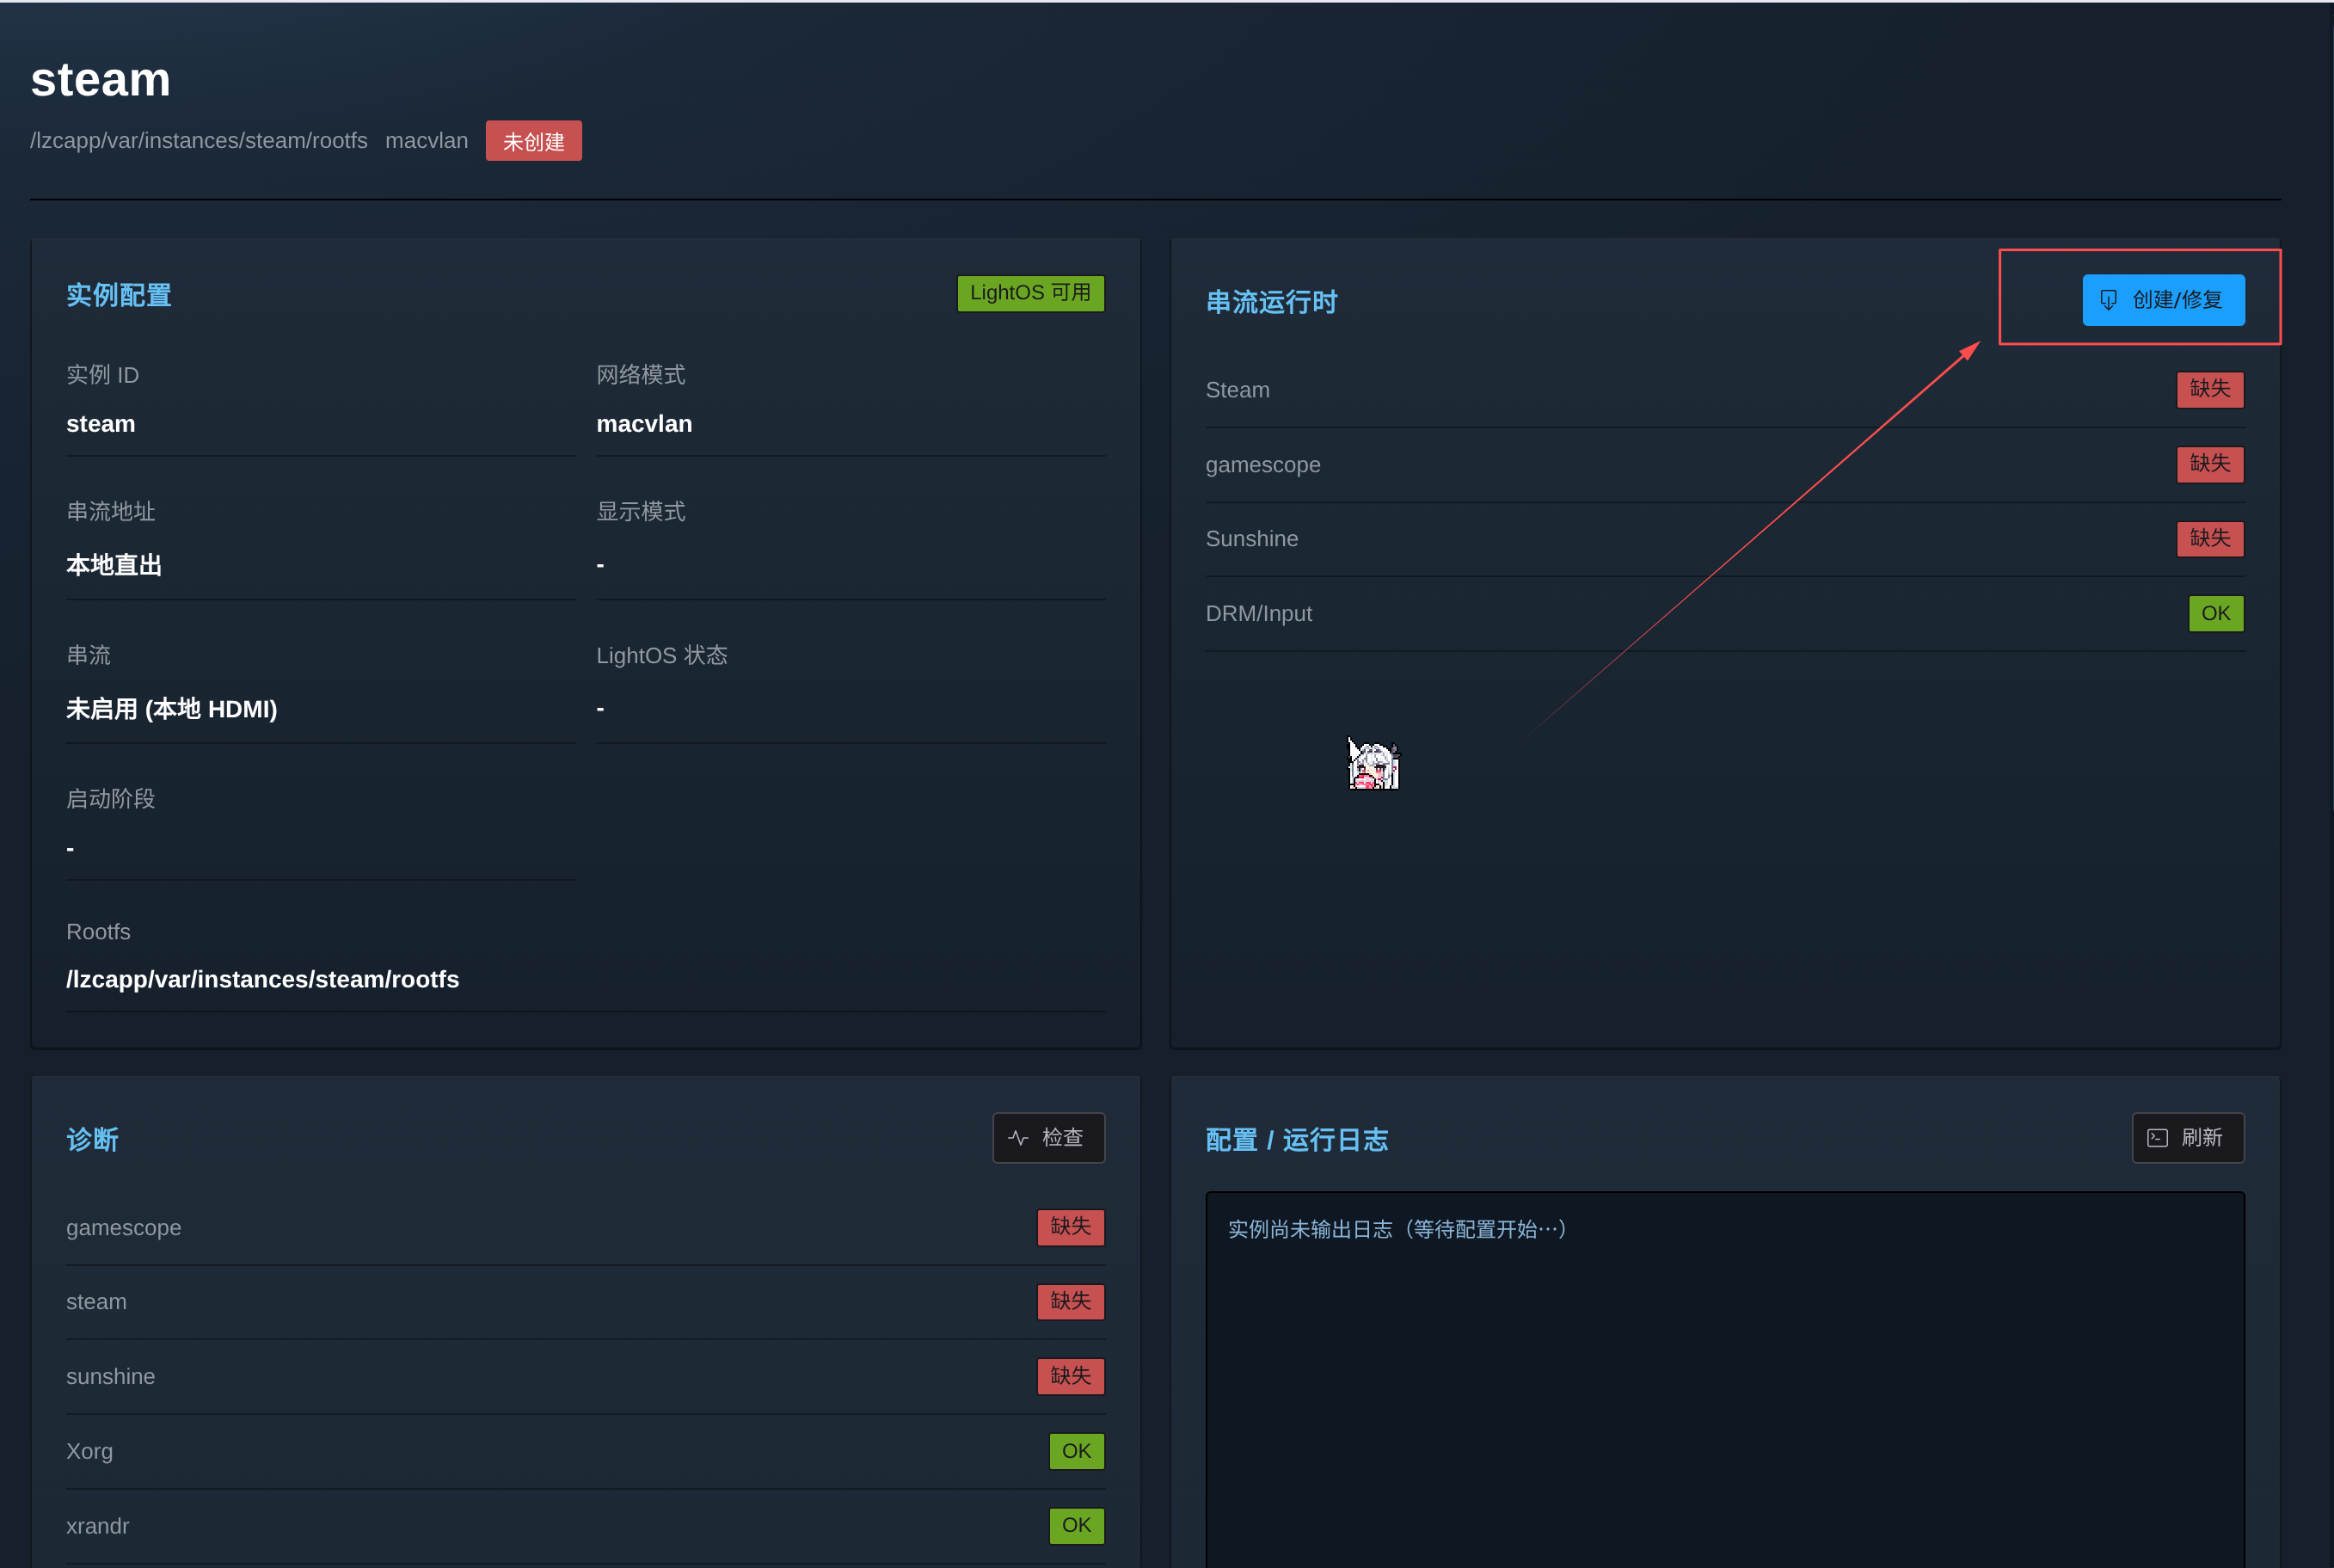The height and width of the screenshot is (1568, 2334).
Task: Click the 网络模式 value macvlan
Action: point(645,424)
